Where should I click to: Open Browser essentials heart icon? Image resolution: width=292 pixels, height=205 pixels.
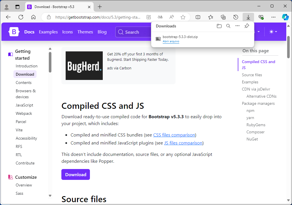coord(261,17)
